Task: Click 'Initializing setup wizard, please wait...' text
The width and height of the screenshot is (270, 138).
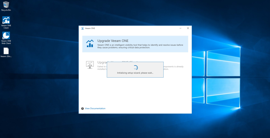Action: pyautogui.click(x=135, y=73)
